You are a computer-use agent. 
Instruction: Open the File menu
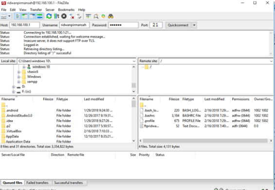point(4,10)
